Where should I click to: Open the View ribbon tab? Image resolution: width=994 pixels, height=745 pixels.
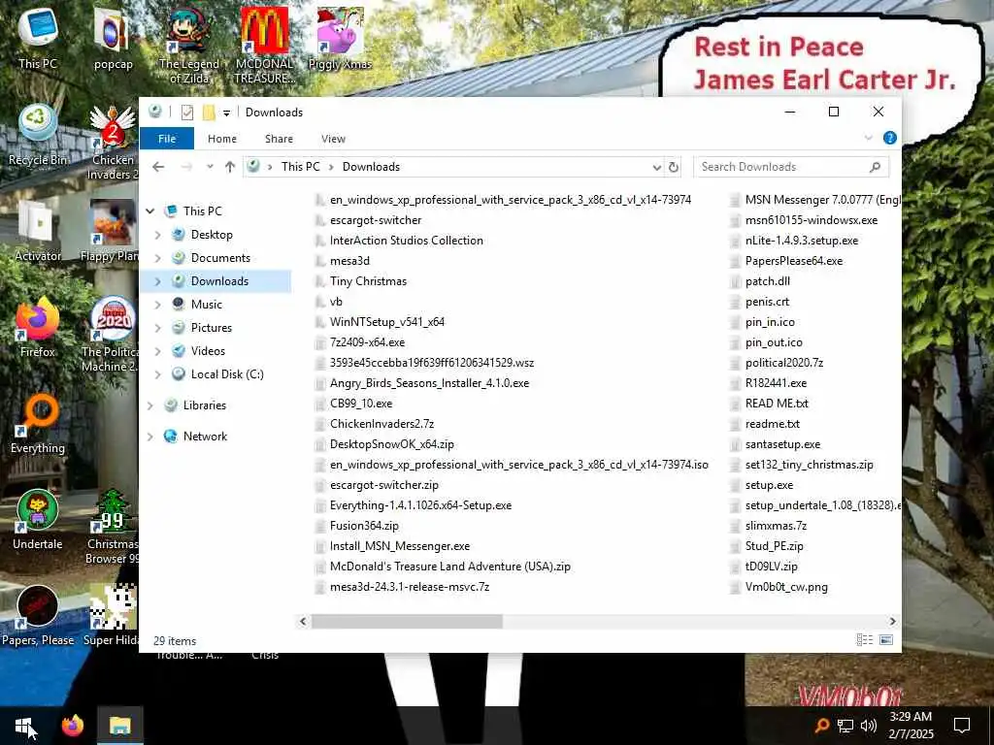tap(333, 139)
